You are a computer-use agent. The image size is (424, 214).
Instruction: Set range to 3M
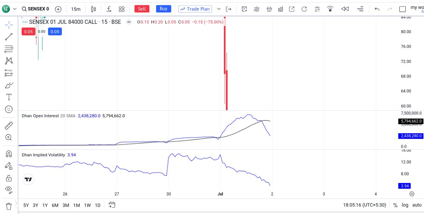(x=66, y=205)
